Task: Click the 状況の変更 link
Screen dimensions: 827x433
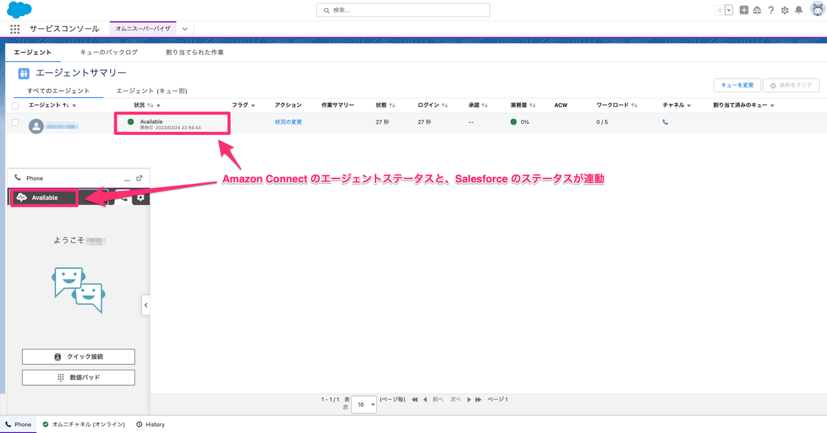Action: click(289, 122)
